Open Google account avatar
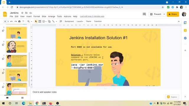The width and height of the screenshot is (189, 106). click(x=184, y=14)
